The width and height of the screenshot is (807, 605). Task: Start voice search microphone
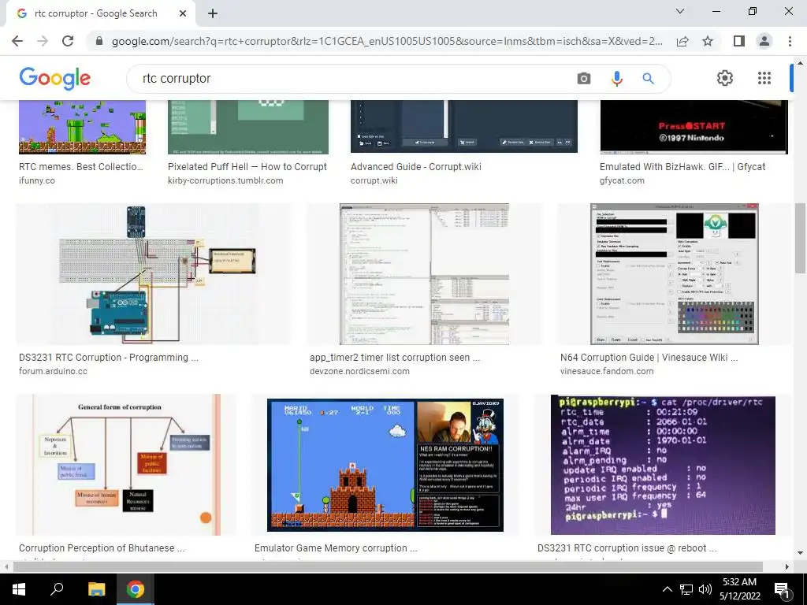tap(616, 78)
